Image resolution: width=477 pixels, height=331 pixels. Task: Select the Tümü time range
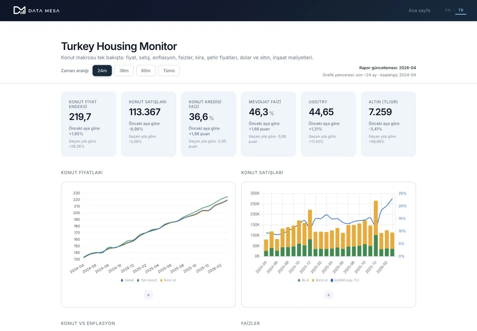(x=169, y=71)
